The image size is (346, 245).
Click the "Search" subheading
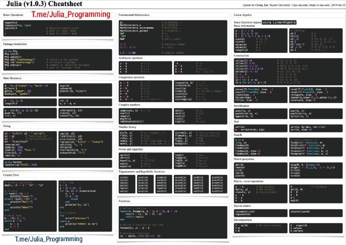(x=237, y=135)
